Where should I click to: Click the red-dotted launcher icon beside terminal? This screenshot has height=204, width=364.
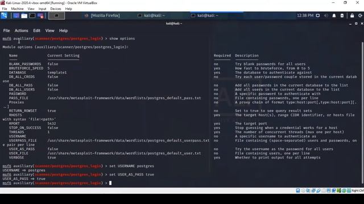pyautogui.click(x=40, y=15)
